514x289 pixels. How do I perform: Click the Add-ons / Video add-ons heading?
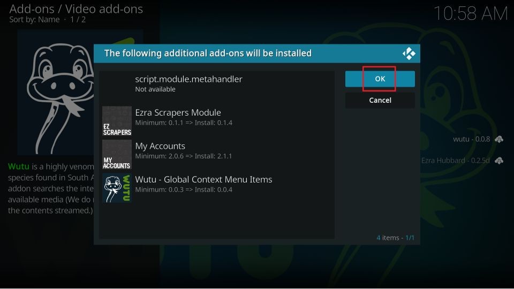pyautogui.click(x=76, y=9)
